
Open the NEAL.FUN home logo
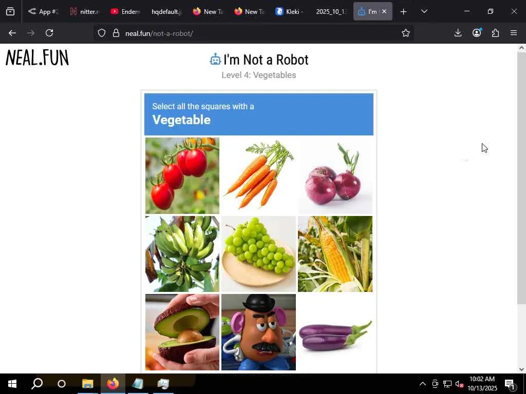pos(37,58)
